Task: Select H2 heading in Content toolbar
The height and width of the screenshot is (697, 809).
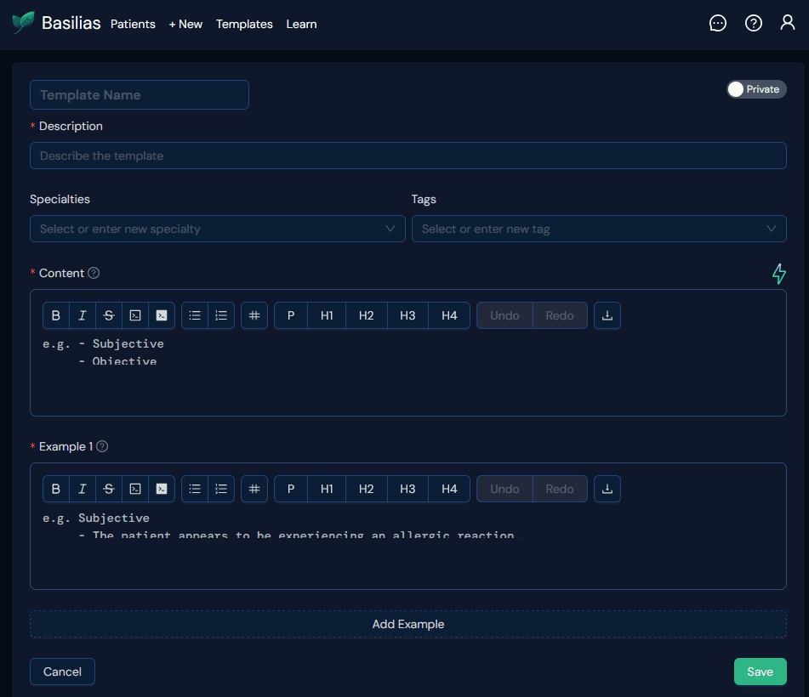Action: (x=366, y=315)
